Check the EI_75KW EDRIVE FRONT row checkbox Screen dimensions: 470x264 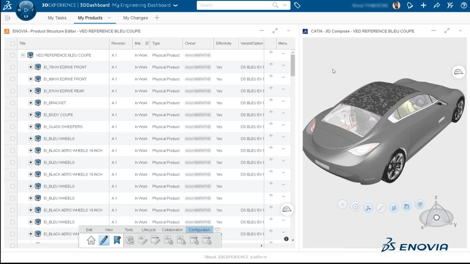click(13, 67)
